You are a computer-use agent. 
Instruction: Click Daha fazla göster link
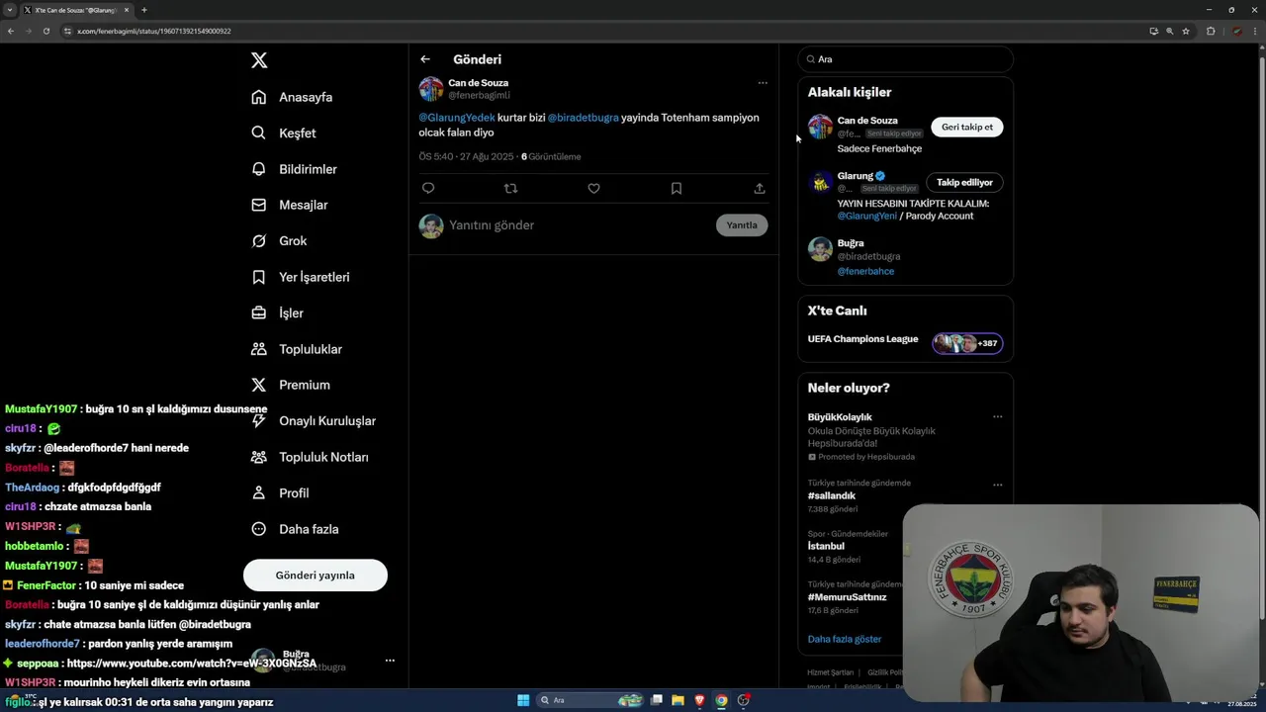tap(845, 639)
